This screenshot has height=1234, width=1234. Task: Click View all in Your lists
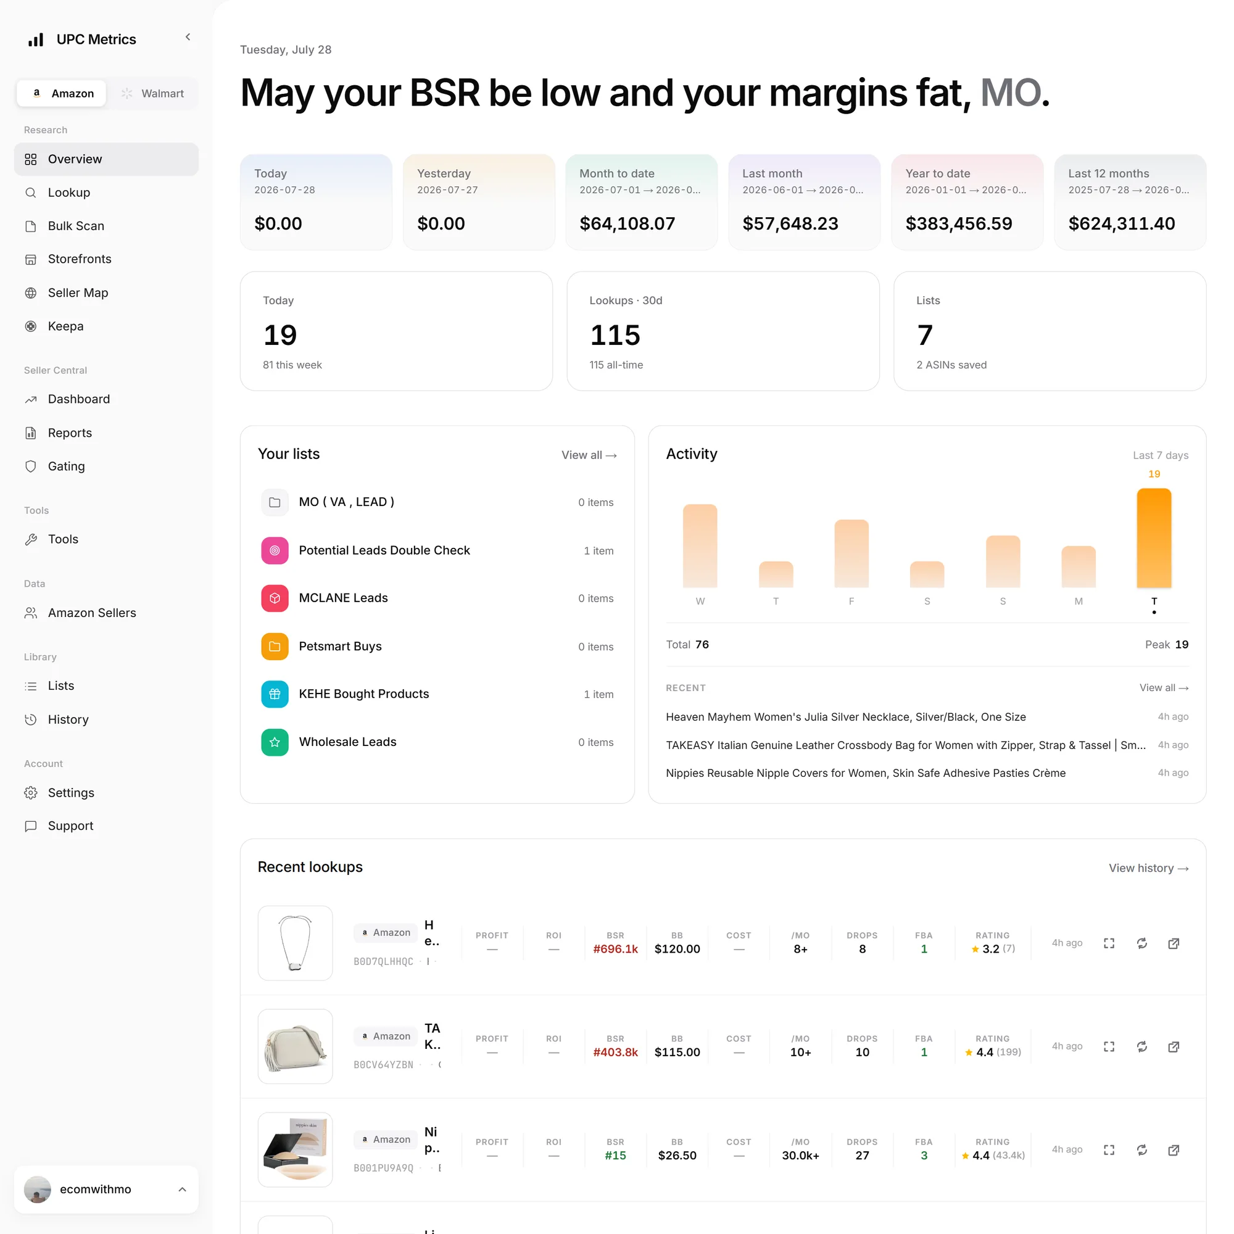tap(589, 455)
